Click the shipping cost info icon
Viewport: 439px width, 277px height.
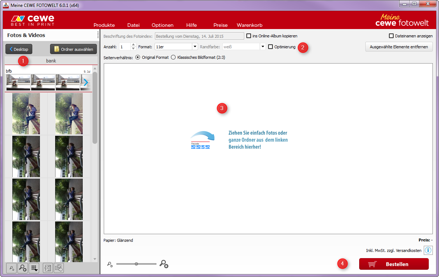(428, 250)
